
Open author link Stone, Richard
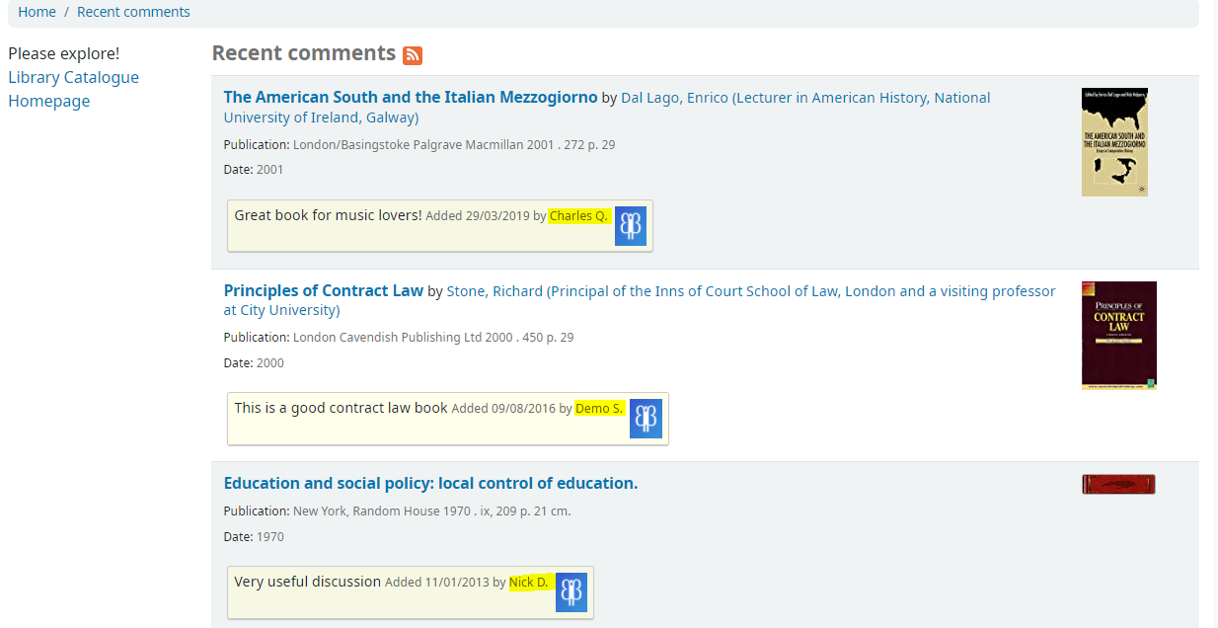(495, 291)
